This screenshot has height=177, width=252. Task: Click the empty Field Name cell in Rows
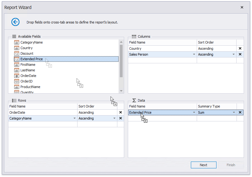(43, 124)
